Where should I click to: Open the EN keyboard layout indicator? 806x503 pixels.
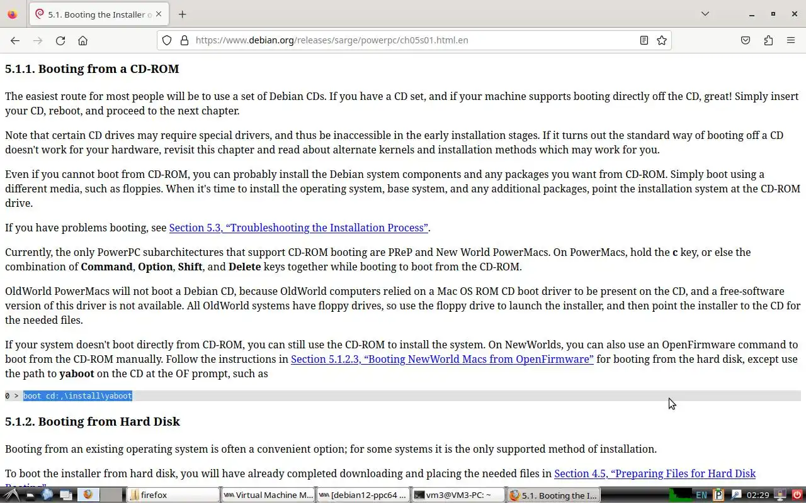point(701,495)
